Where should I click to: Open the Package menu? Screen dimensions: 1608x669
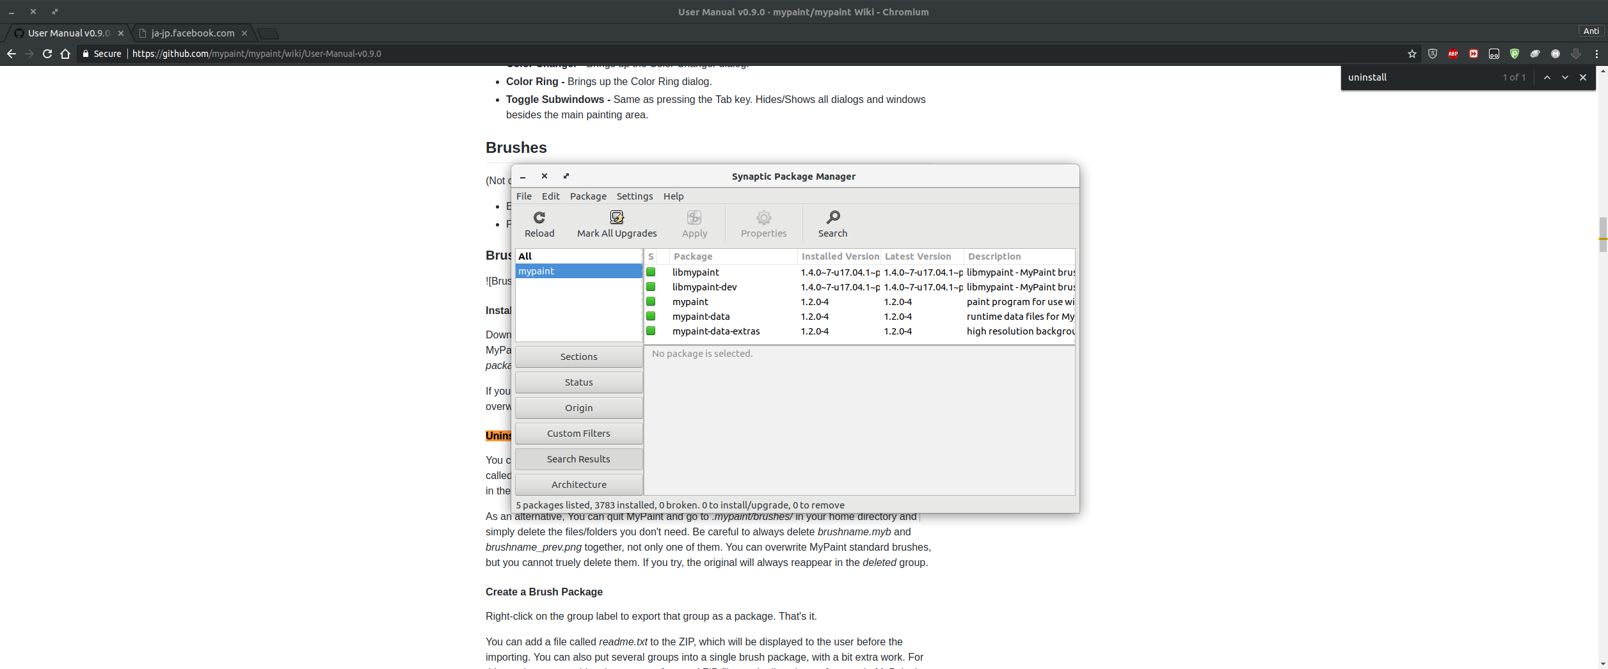(588, 196)
